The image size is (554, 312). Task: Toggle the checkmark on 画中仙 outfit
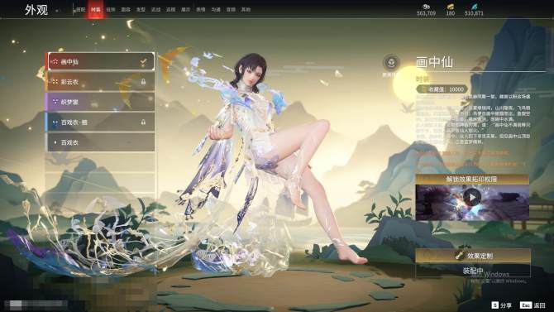143,62
